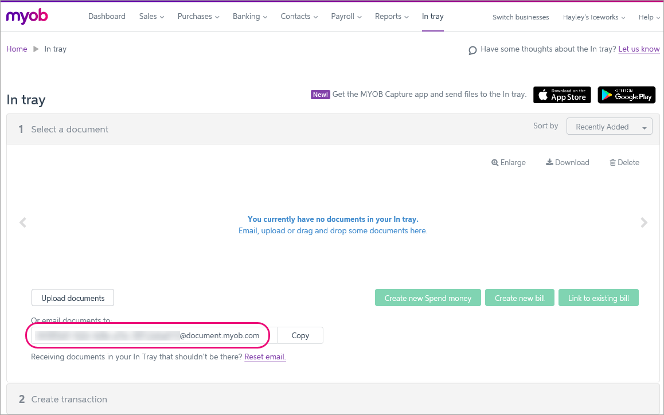Click the feedback speech bubble icon

tap(472, 51)
